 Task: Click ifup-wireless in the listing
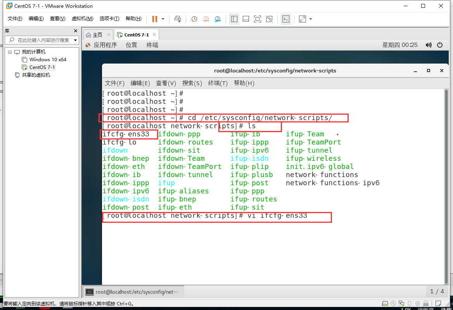pyautogui.click(x=313, y=158)
